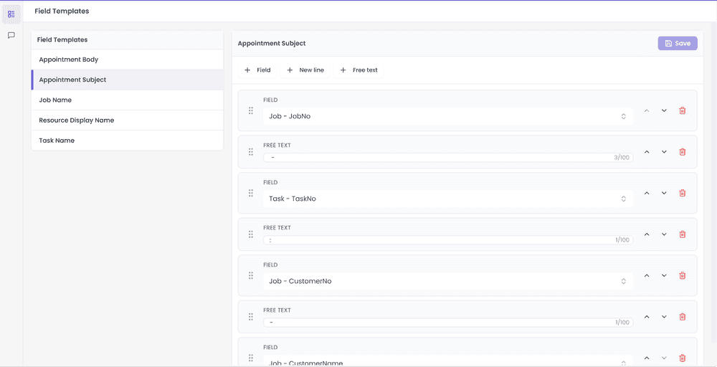717x367 pixels.
Task: Add a New line element
Action: 305,70
